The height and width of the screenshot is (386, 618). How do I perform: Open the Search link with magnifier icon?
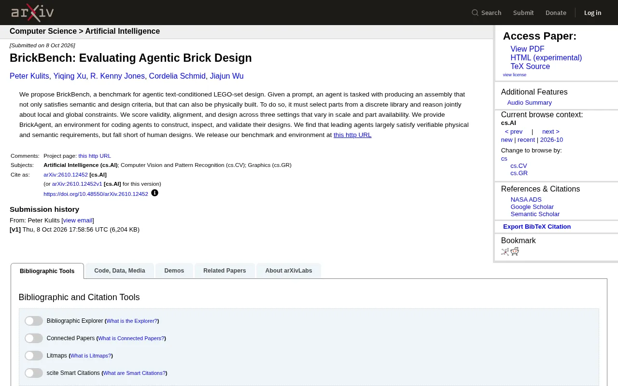pyautogui.click(x=487, y=13)
